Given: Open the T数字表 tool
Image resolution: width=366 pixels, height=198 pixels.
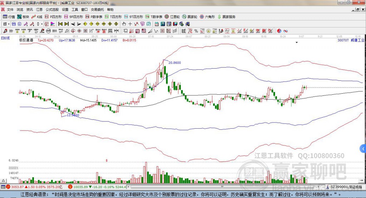Looking at the screenshot, I should click(x=154, y=17).
